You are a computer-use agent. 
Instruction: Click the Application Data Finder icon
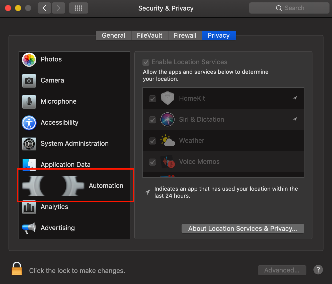coord(29,164)
